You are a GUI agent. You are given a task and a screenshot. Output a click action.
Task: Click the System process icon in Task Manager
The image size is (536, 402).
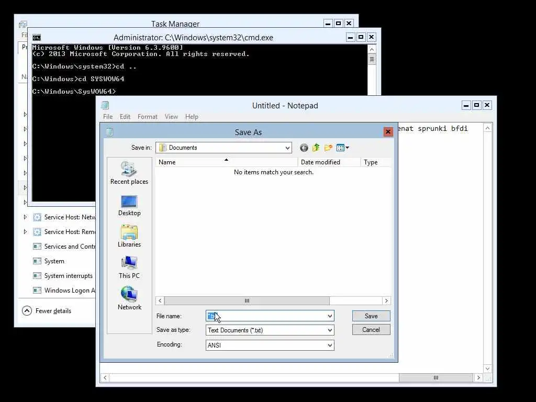(x=37, y=261)
